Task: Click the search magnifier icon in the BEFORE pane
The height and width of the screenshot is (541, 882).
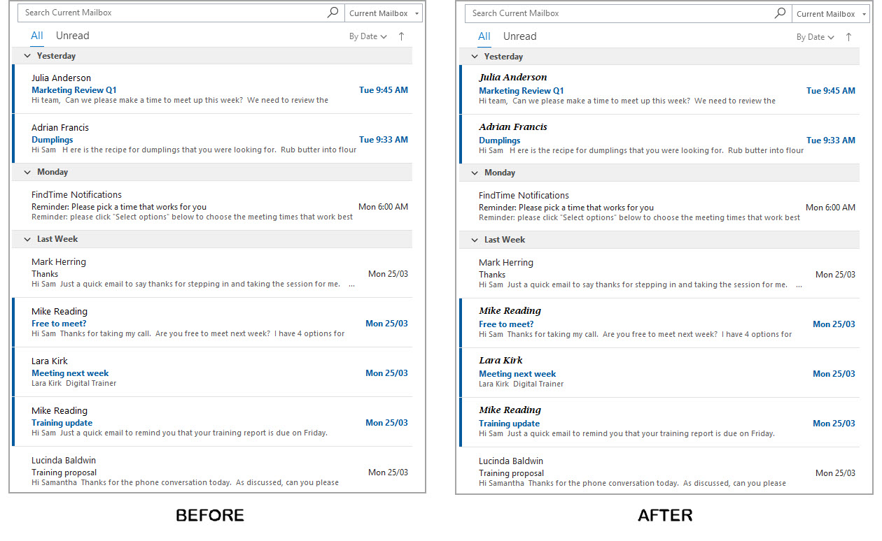Action: pos(332,12)
